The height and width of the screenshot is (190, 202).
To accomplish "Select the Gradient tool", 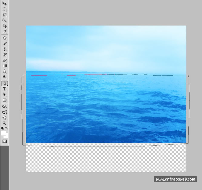I will click(5, 66).
